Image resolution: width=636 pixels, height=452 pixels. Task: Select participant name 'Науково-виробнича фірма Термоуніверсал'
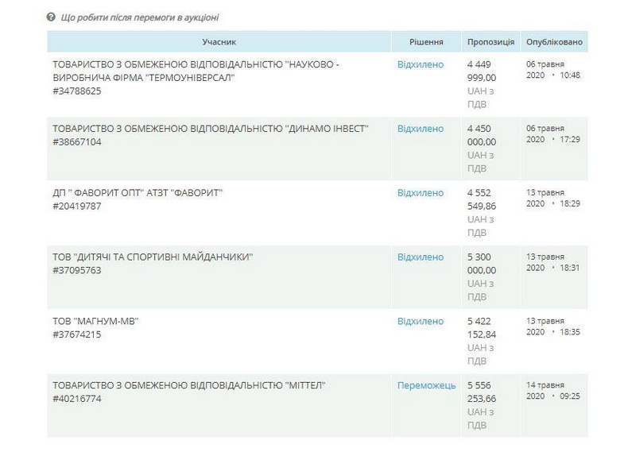[196, 71]
